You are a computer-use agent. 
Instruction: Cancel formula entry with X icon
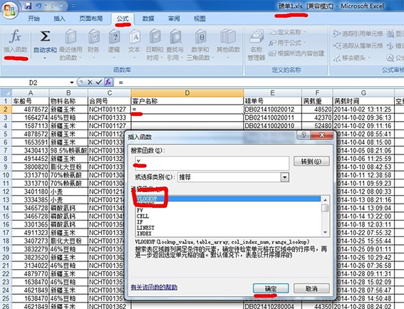pos(90,83)
